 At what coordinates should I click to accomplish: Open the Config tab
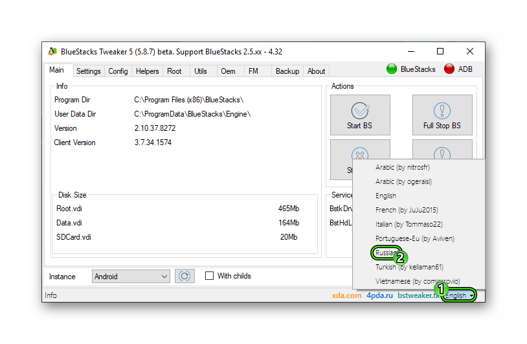tap(118, 71)
